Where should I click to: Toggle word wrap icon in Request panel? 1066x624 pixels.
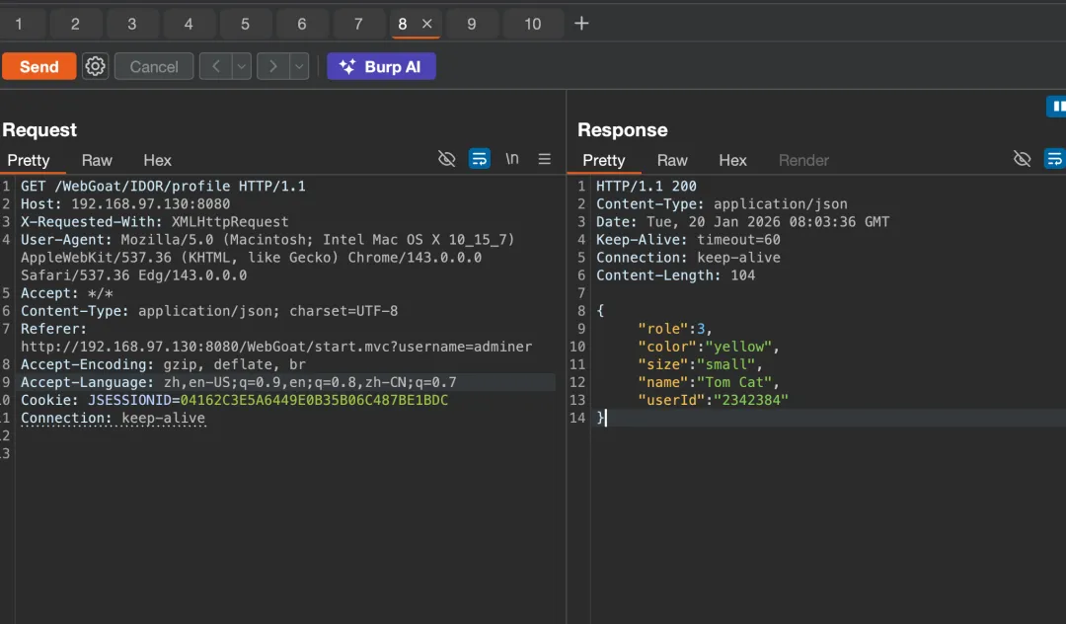tap(480, 159)
